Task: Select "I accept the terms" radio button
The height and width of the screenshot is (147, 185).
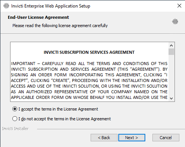Action: [x=15, y=109]
